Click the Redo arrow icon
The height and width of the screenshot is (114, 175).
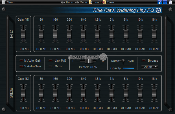(77, 2)
